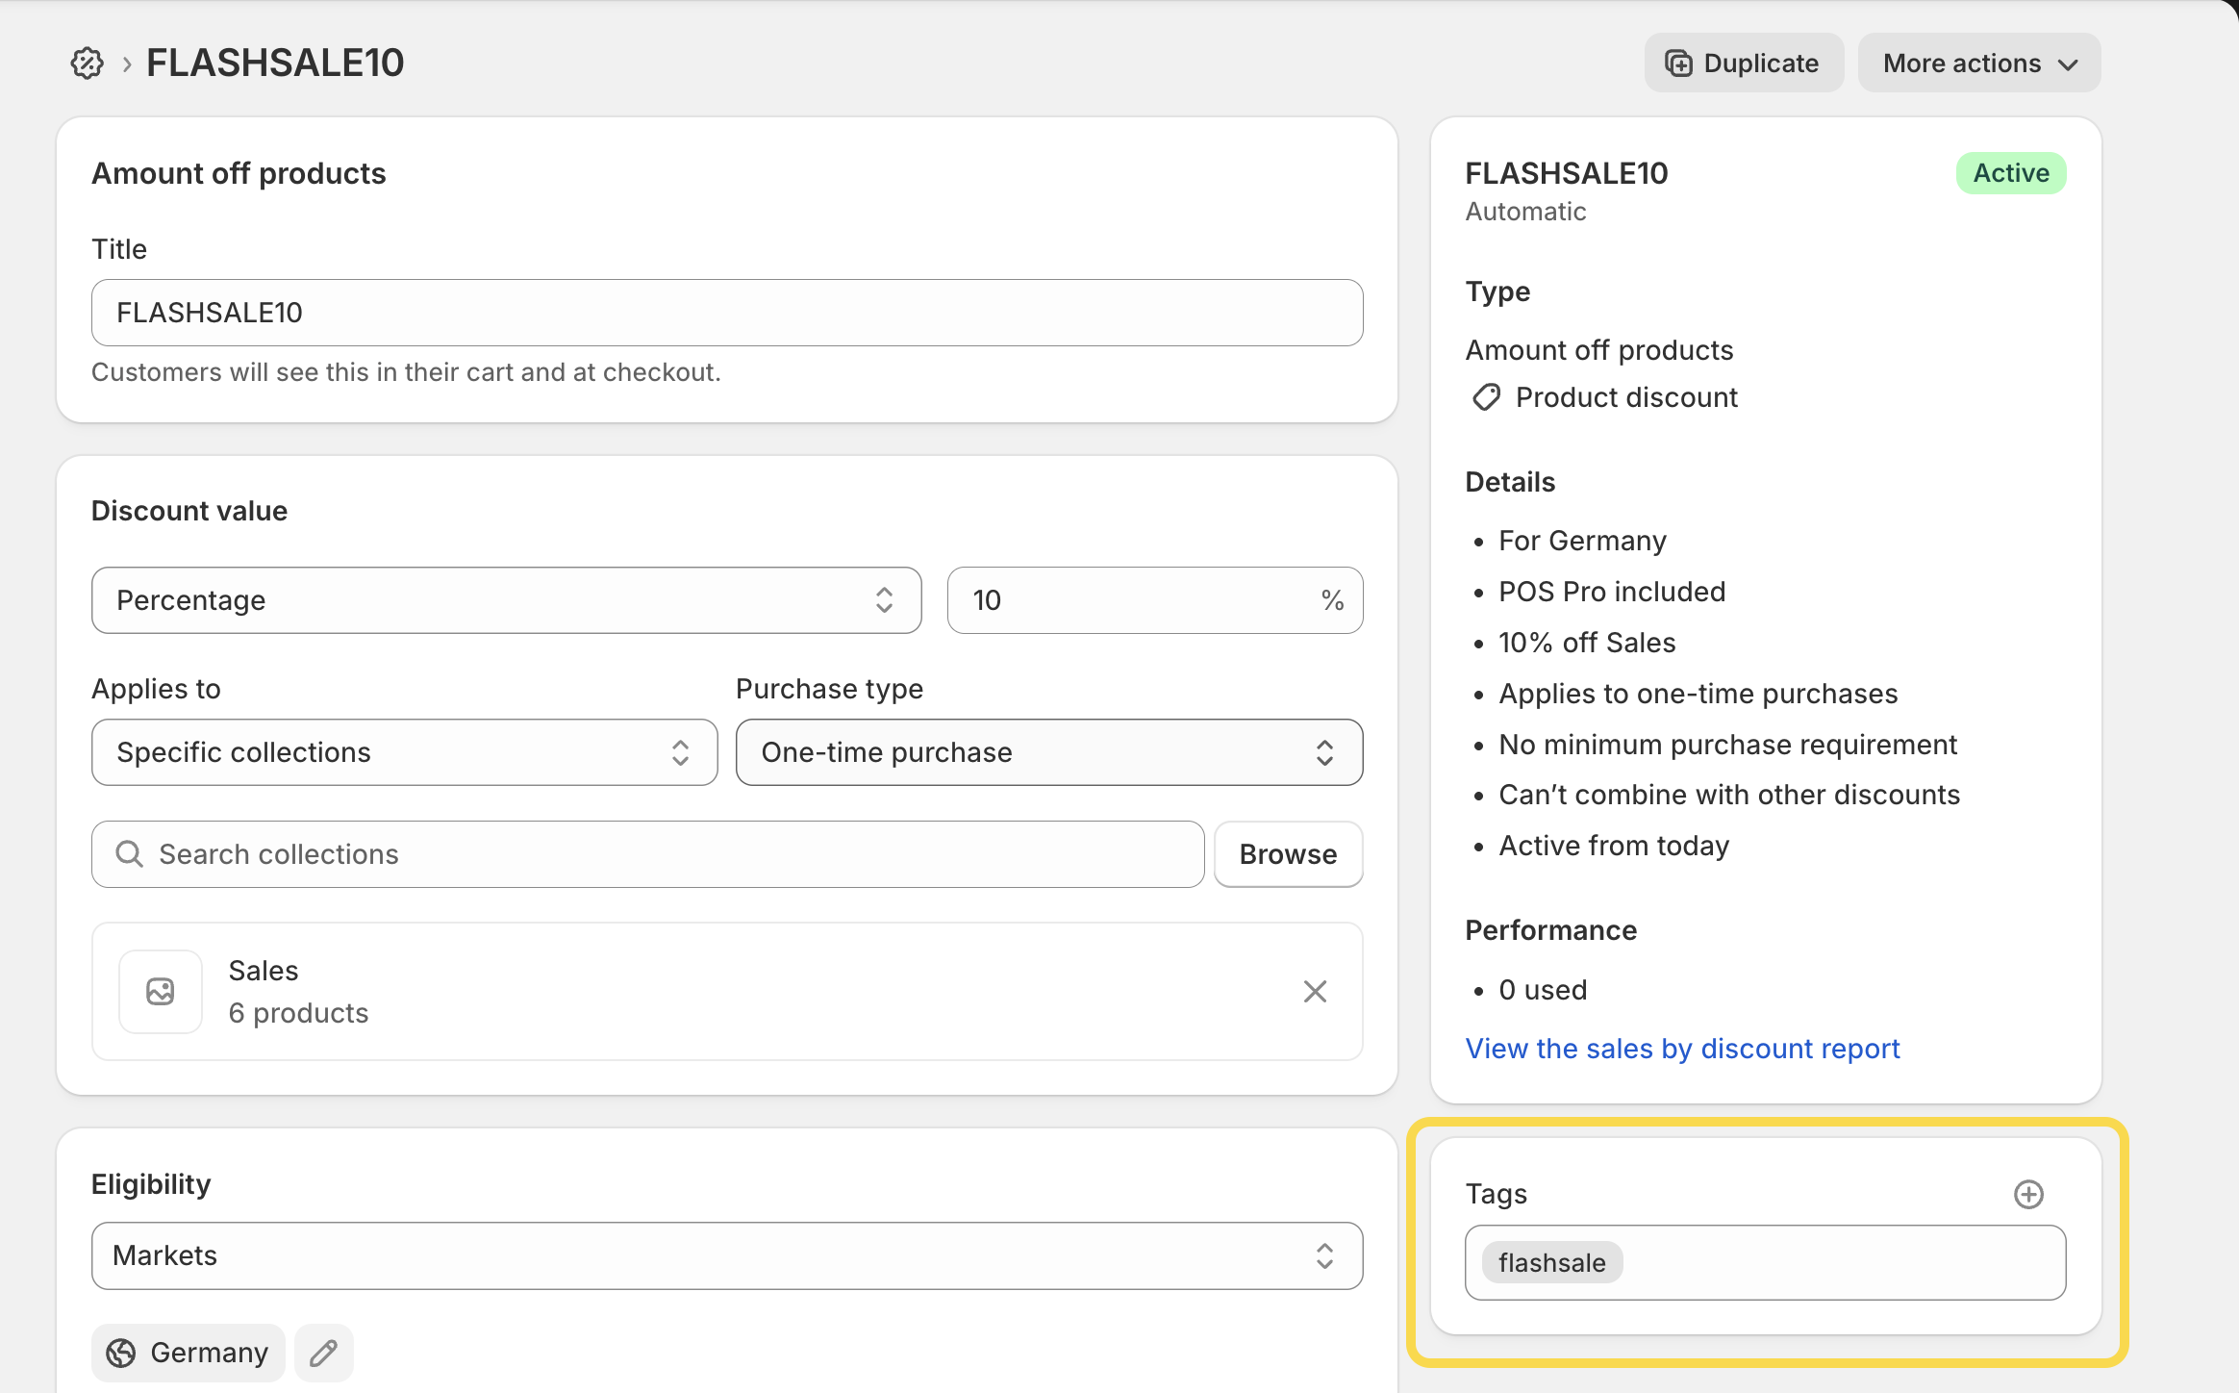Screen dimensions: 2239x1393
Task: Click 'No minimum purchase requirement' text
Action: 1727,745
